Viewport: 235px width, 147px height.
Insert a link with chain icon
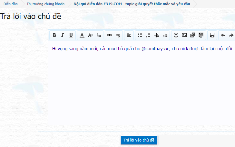pyautogui.click(x=110, y=35)
